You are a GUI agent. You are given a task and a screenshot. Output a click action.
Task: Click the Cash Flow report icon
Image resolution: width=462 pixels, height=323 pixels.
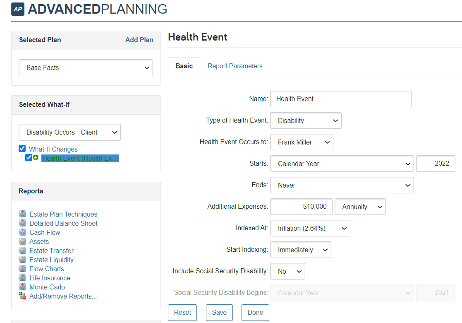22,232
